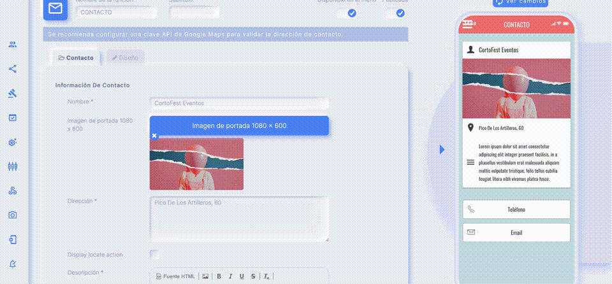Switch to the Diseño tab
The image size is (612, 284).
pyautogui.click(x=126, y=58)
